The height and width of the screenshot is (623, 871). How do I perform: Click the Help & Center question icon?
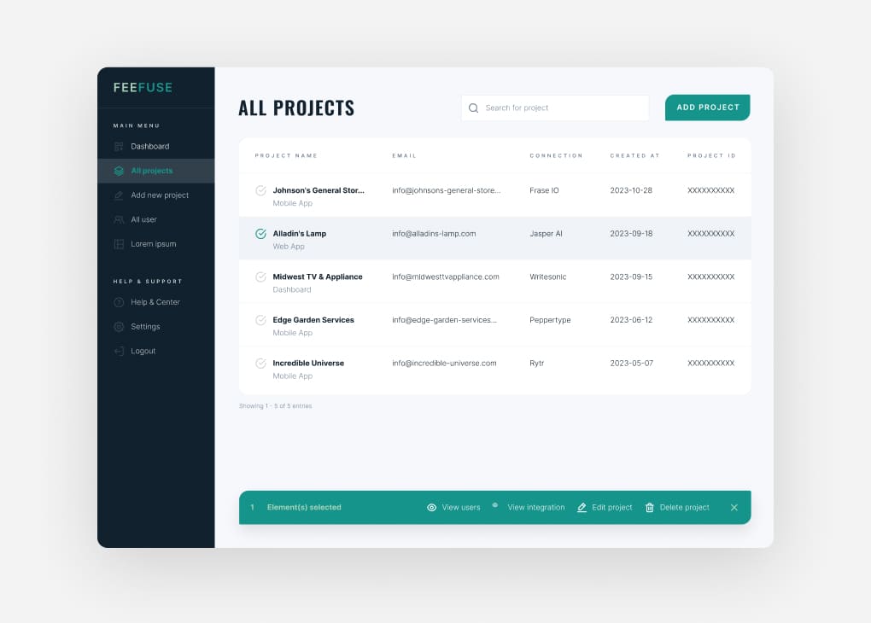pos(119,303)
